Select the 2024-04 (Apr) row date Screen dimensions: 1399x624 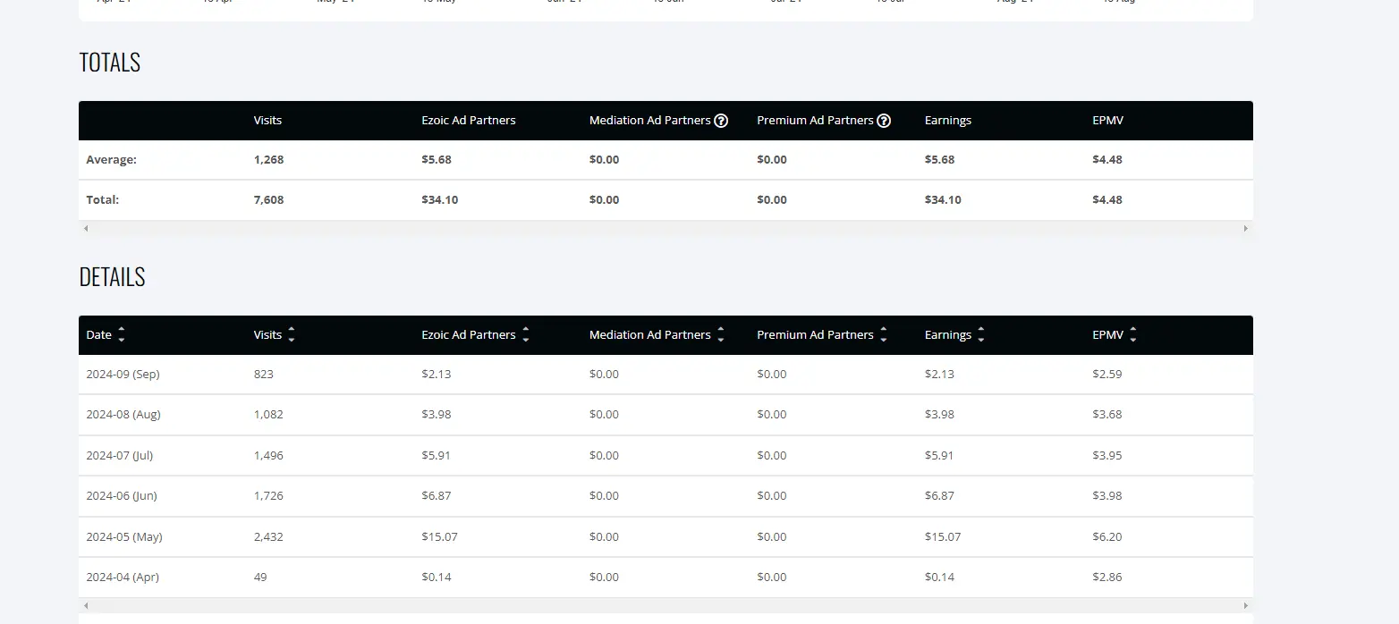click(x=123, y=578)
